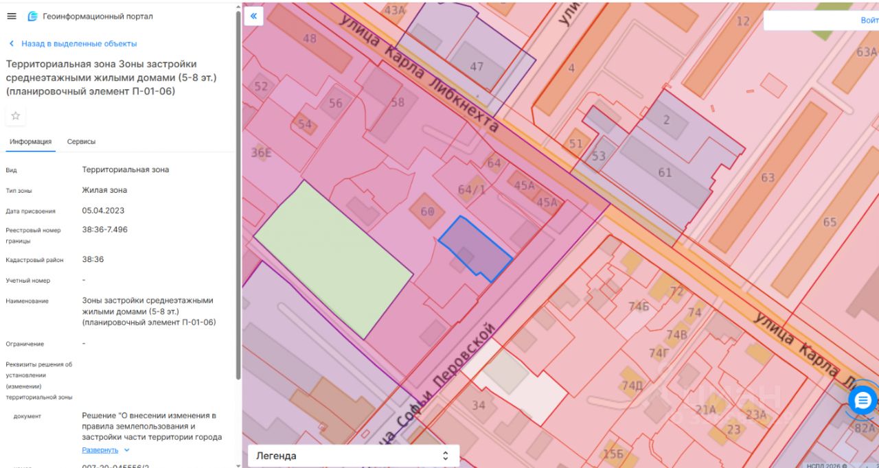
Task: Click the back arrow beside Назад
Action: coord(12,44)
